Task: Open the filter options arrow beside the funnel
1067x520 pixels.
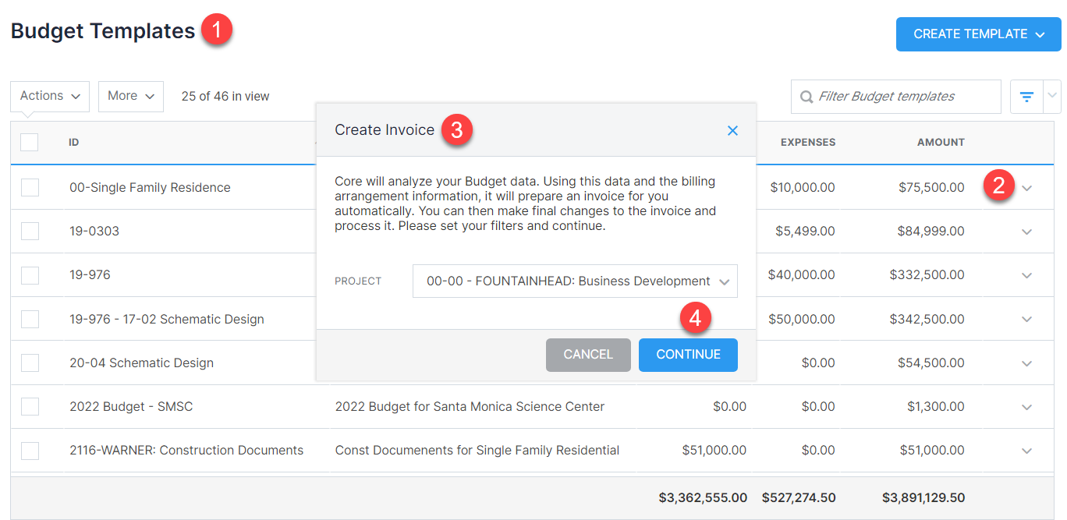Action: tap(1052, 96)
